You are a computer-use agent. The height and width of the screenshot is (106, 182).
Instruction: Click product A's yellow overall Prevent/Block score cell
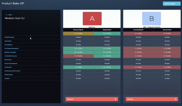pos(78,34)
